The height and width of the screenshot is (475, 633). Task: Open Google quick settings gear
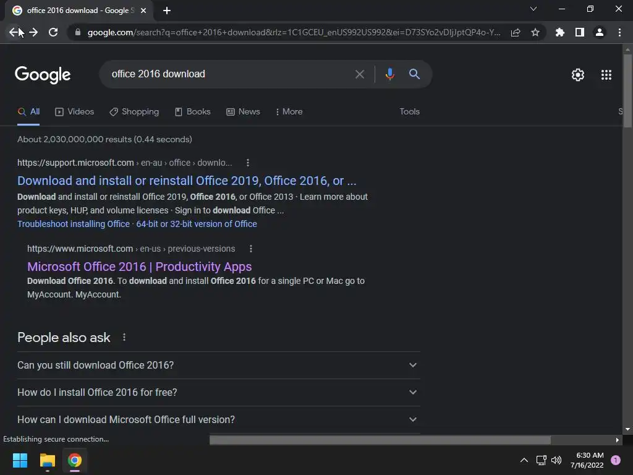click(578, 75)
